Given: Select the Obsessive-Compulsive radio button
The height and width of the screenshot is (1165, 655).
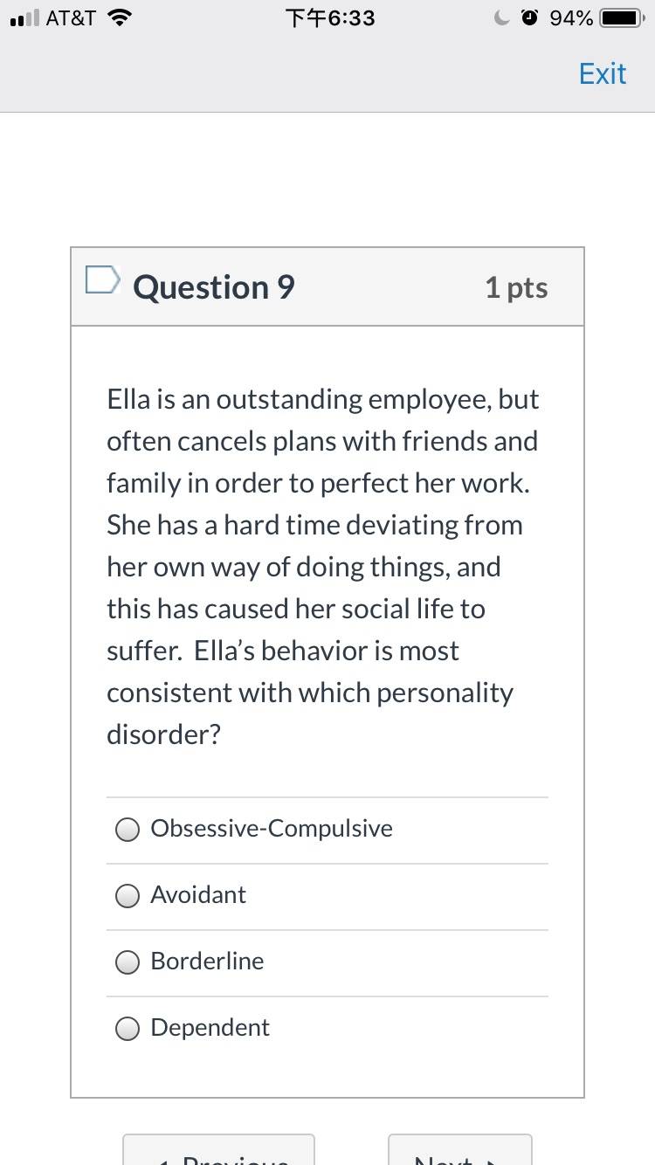Looking at the screenshot, I should coord(128,830).
